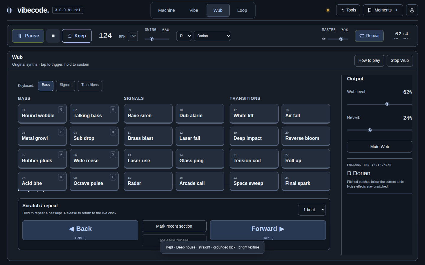Trigger the Brass blast pad
Screen dimensions: 425x265
[x=148, y=136]
